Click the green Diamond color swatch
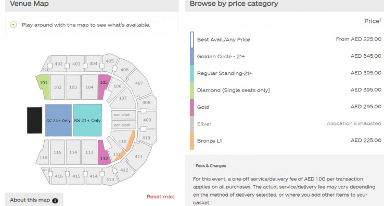The image size is (385, 206). click(192, 91)
